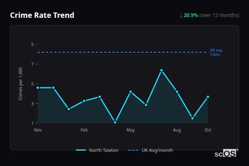Click the 'Nov' x-axis label
249x166 pixels.
click(38, 130)
